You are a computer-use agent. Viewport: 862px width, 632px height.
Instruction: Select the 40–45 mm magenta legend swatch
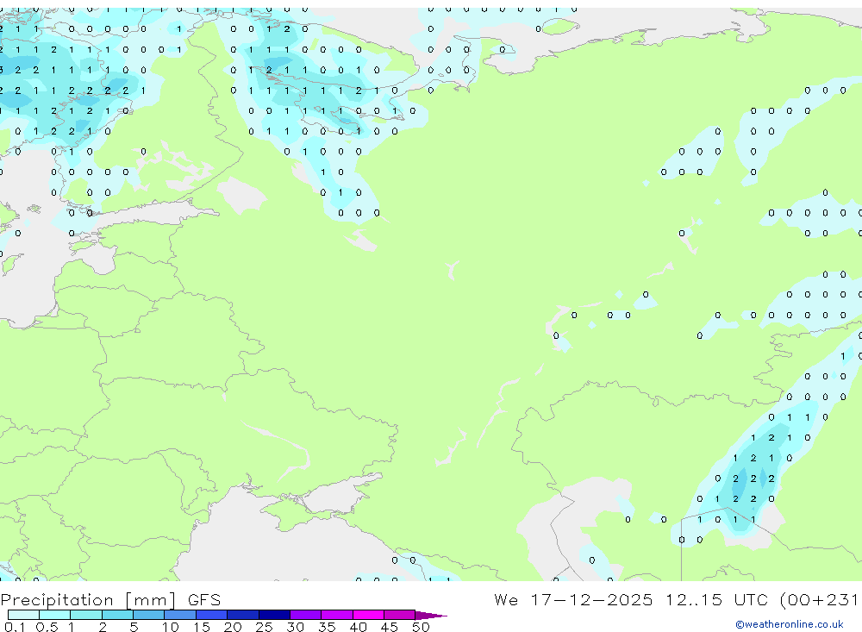368,615
